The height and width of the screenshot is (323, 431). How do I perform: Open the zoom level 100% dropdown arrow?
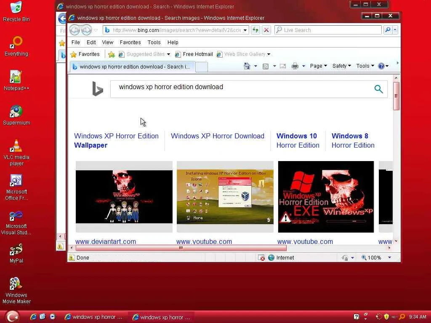(x=389, y=258)
